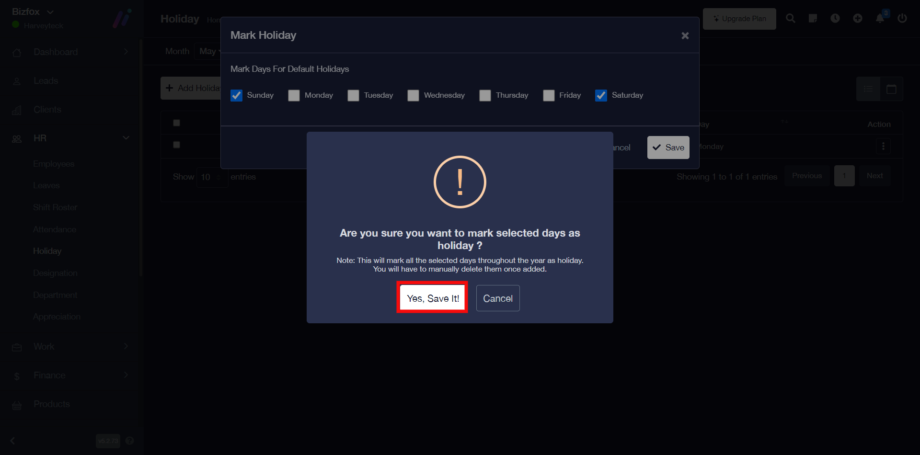
Task: Confirm with Yes, Save It! button
Action: 432,298
